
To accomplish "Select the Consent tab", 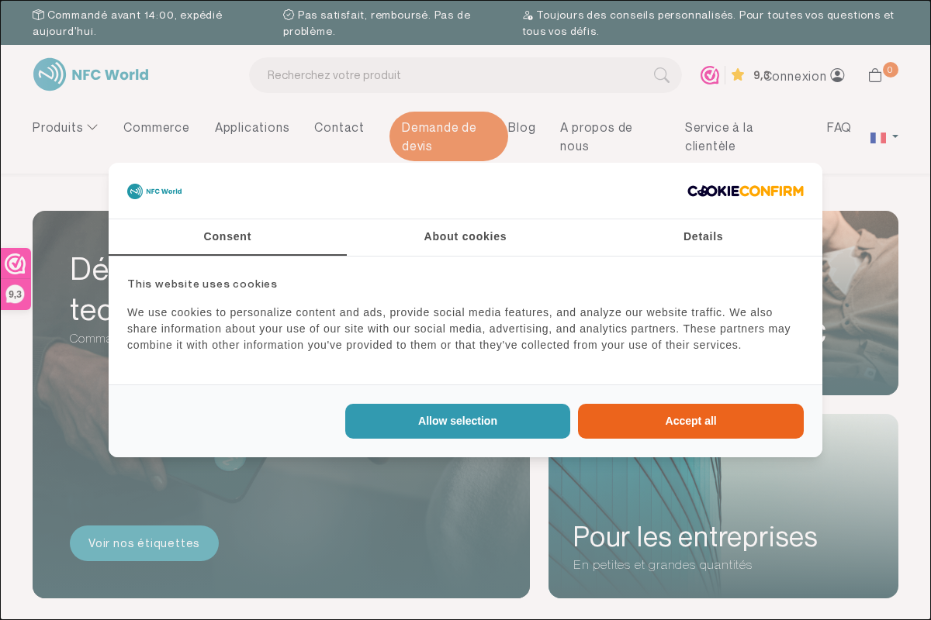I will 227,236.
